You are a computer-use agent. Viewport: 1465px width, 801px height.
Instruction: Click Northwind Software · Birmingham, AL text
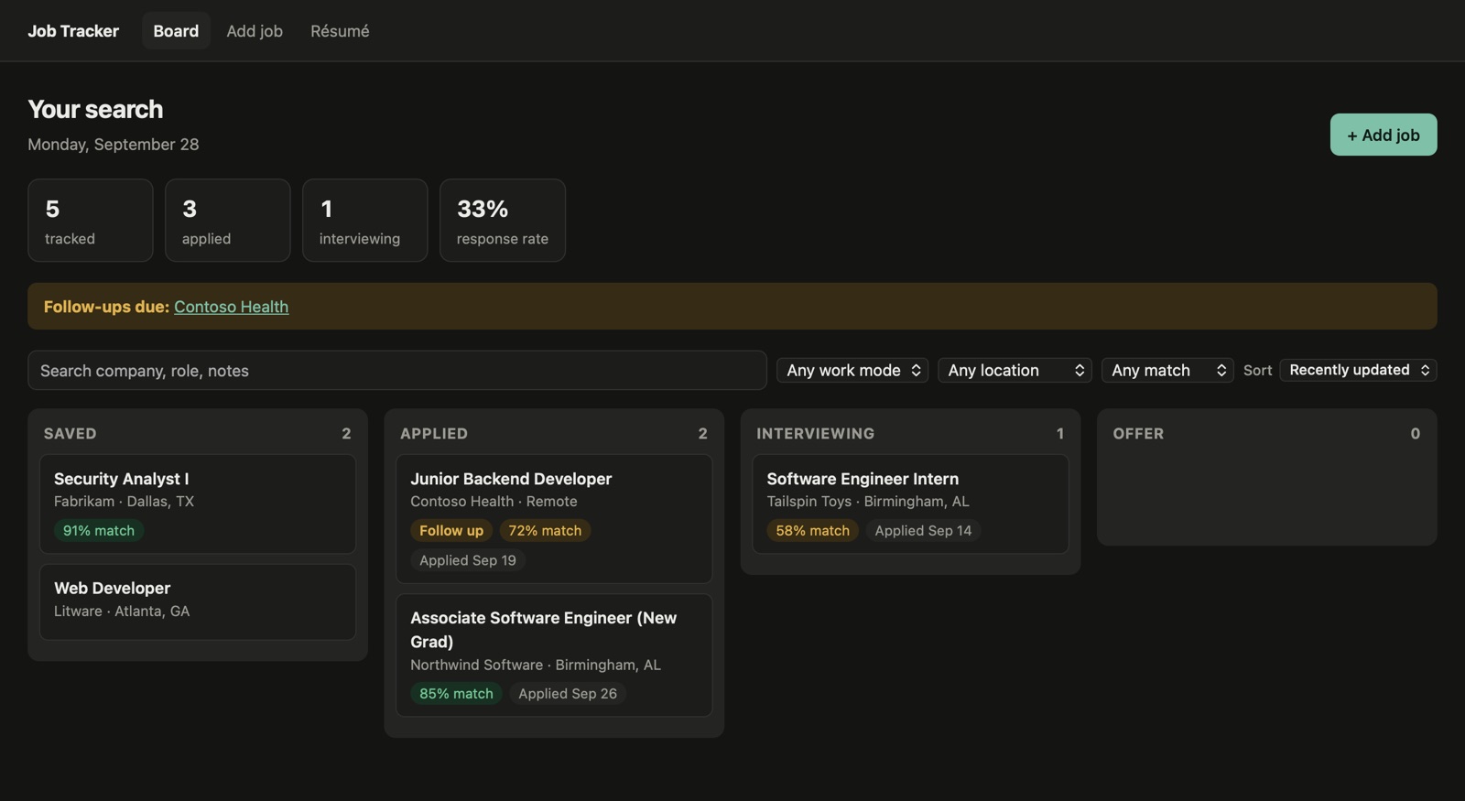[x=536, y=665]
